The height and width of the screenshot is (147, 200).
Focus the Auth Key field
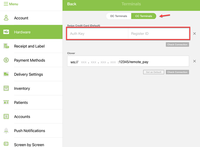tap(98, 34)
